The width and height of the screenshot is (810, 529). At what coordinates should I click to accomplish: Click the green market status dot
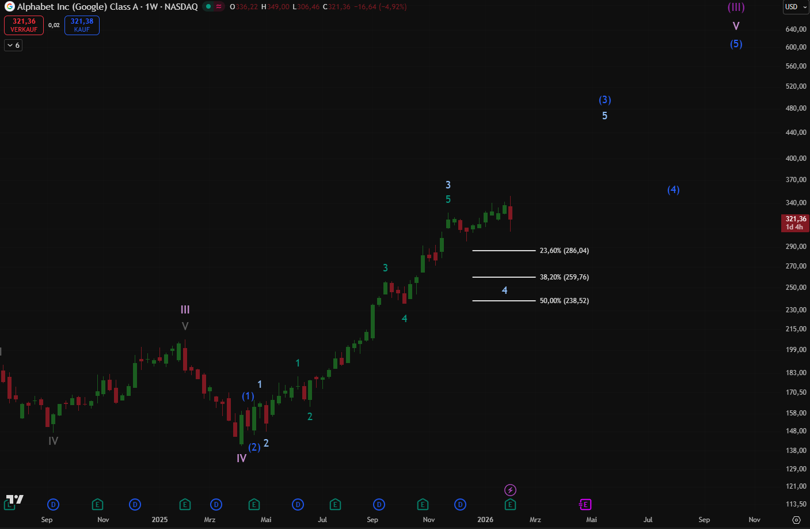(x=208, y=7)
